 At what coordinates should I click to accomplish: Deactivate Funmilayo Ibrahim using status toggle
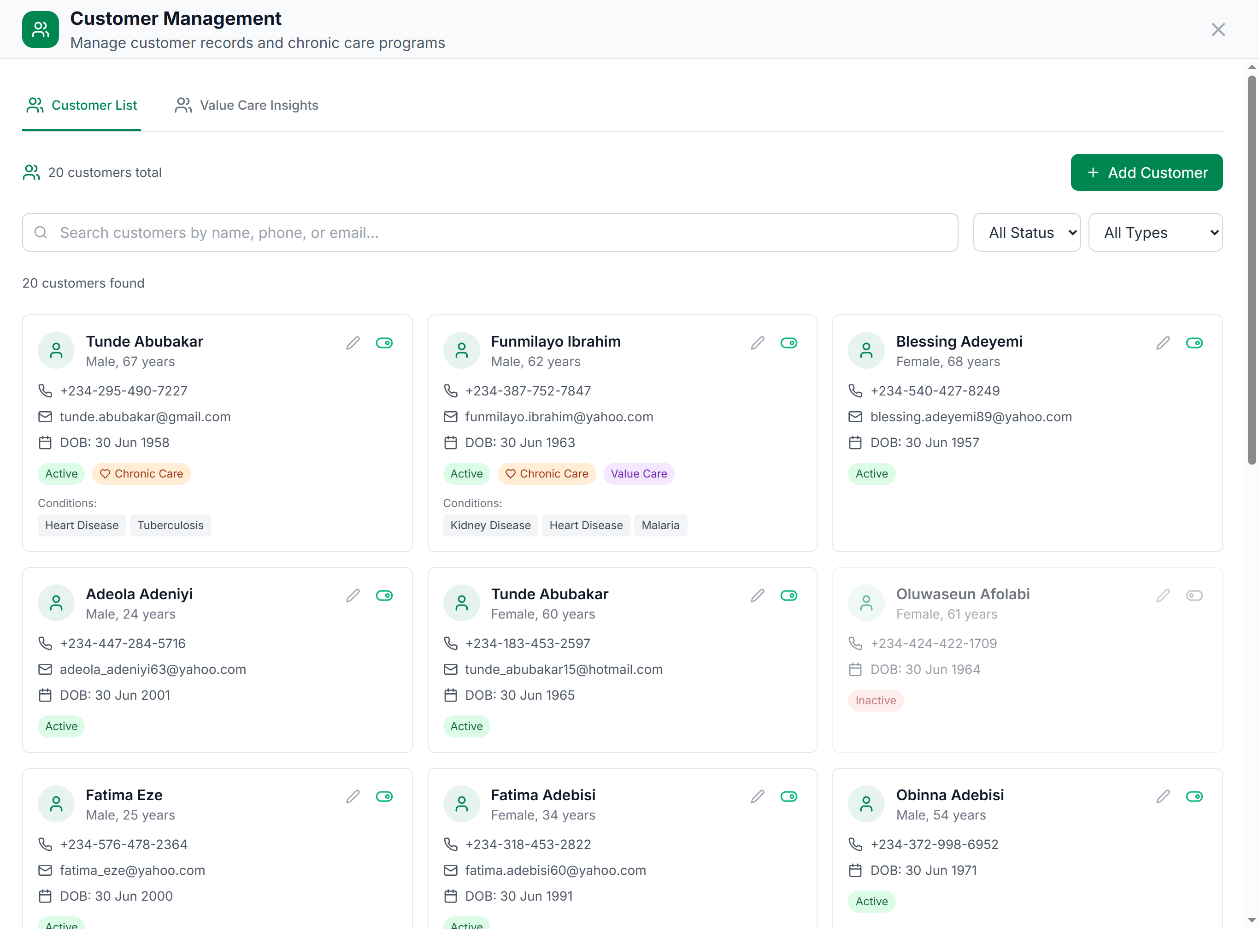pos(789,343)
